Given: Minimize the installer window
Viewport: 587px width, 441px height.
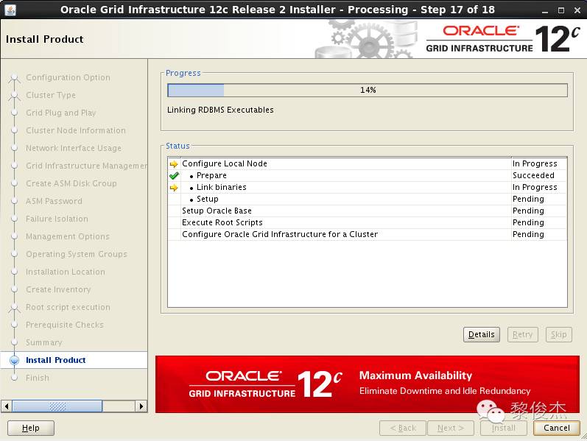Looking at the screenshot, I should [545, 10].
